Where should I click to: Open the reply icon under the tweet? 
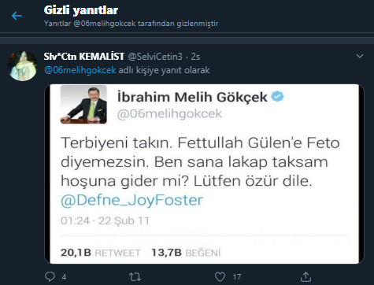pos(50,276)
